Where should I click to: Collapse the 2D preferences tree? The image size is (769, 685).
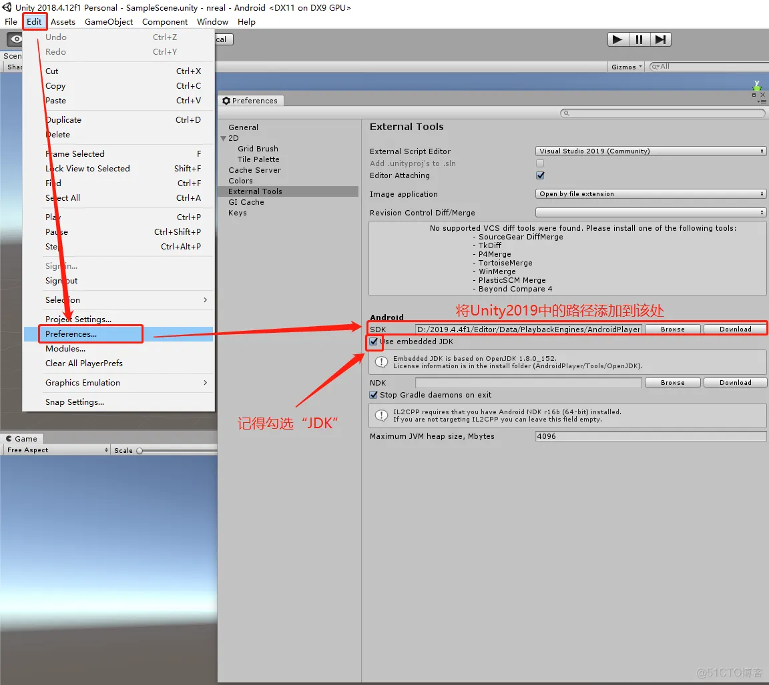224,138
